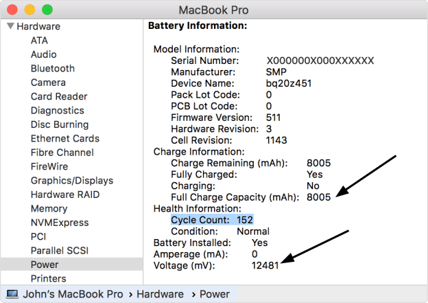The height and width of the screenshot is (303, 428).
Task: Click Battery Installed value Yes
Action: pyautogui.click(x=259, y=243)
